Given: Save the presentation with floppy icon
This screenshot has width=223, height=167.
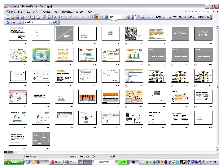Looking at the screenshot, I should click(18, 17).
